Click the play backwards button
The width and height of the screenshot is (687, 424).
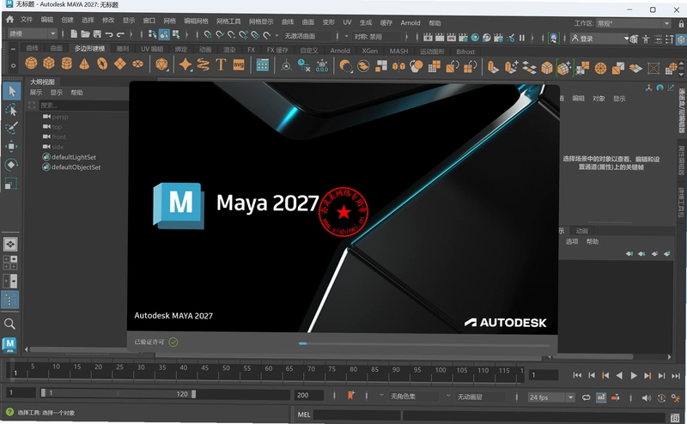coord(619,376)
